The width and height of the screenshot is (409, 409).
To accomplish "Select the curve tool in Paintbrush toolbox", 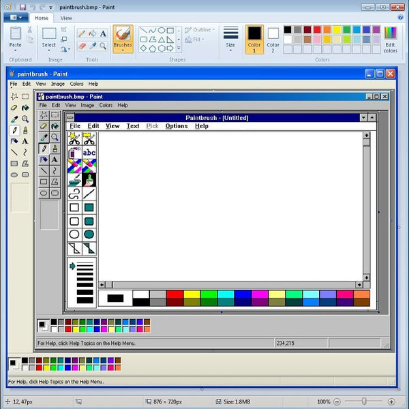I will pyautogui.click(x=74, y=194).
